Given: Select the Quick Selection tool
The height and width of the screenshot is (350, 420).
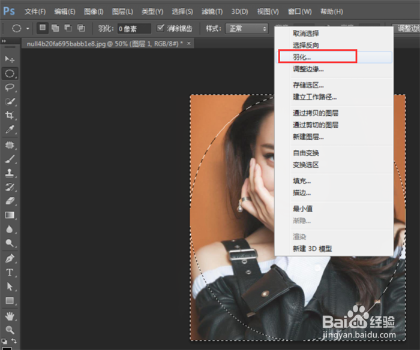Looking at the screenshot, I should point(10,101).
